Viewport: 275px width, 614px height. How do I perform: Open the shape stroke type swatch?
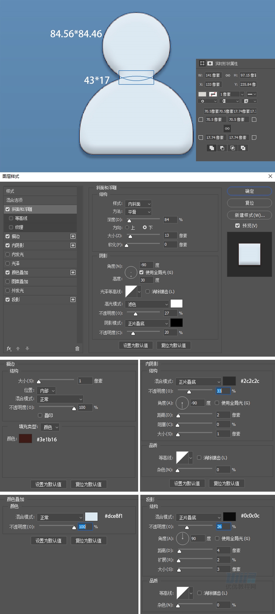213,94
